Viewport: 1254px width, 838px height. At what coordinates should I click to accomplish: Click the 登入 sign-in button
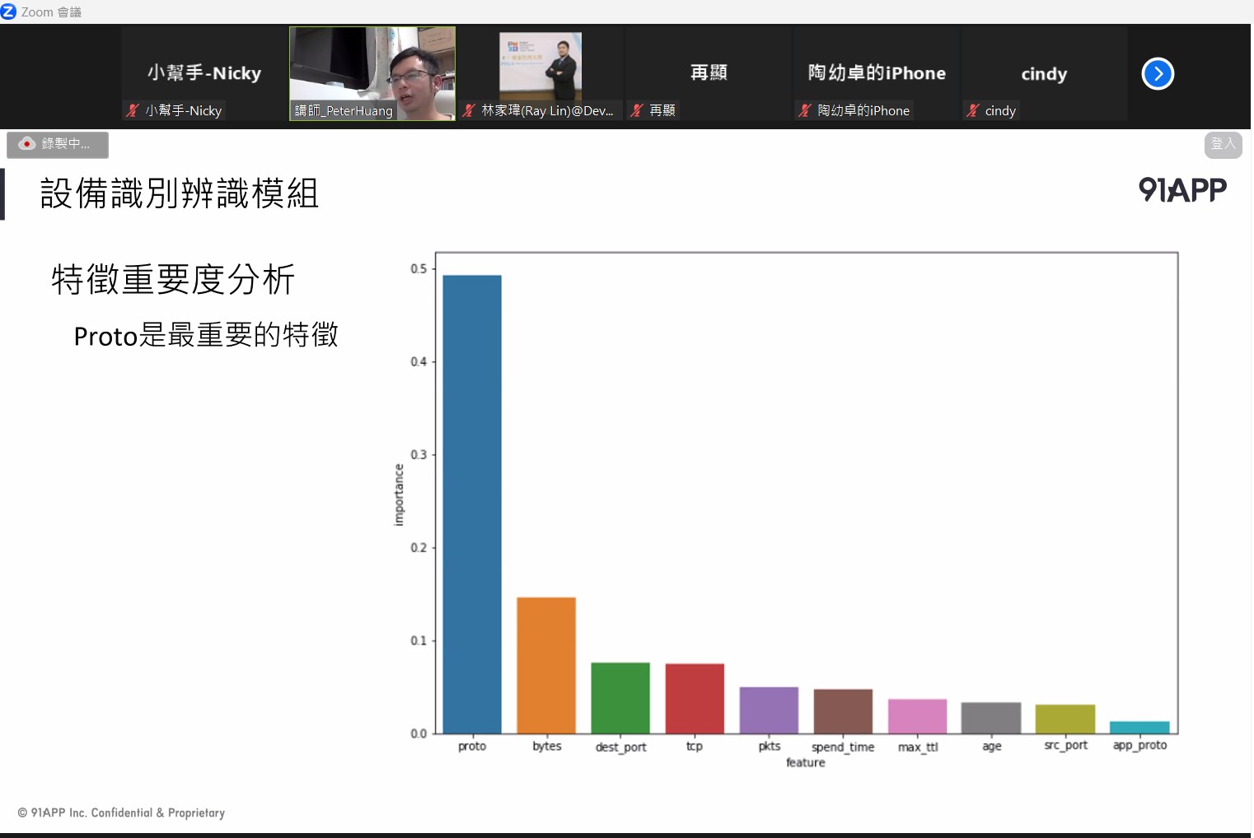[x=1223, y=144]
